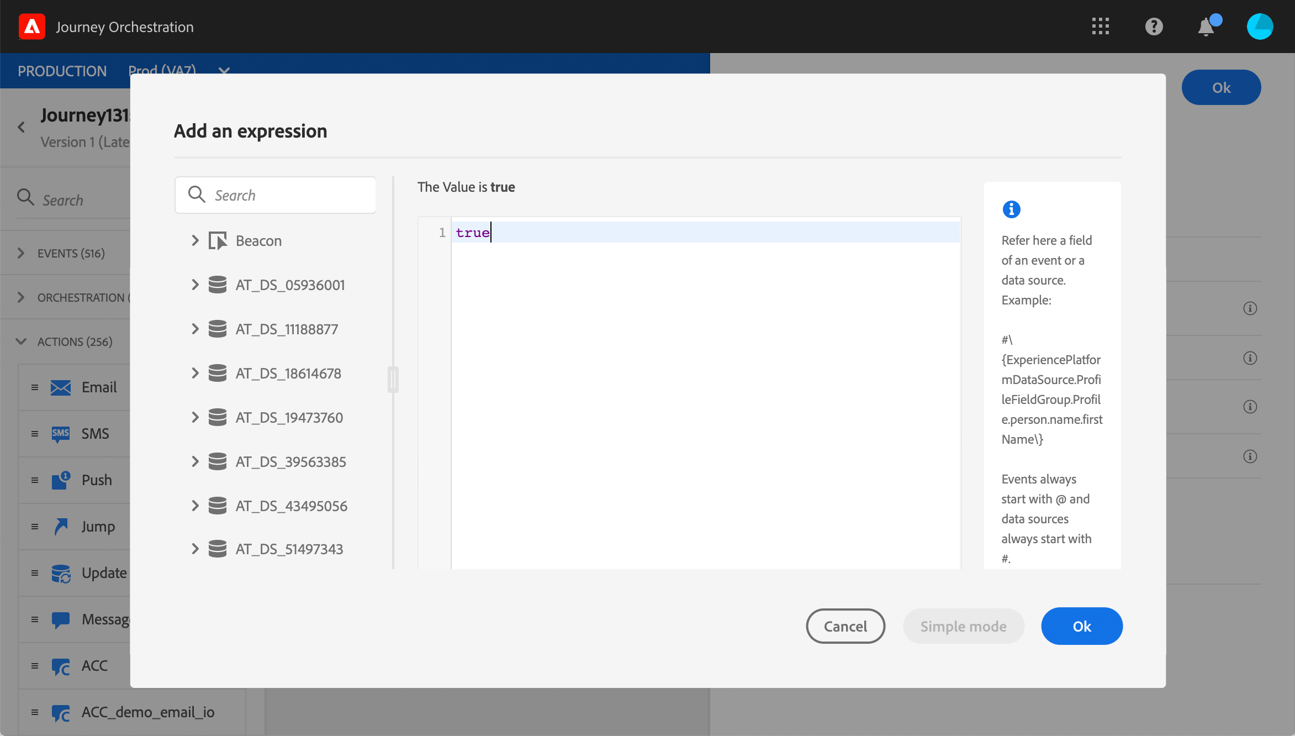Screen dimensions: 1295x736
Task: Select the Email action icon
Action: [x=61, y=387]
